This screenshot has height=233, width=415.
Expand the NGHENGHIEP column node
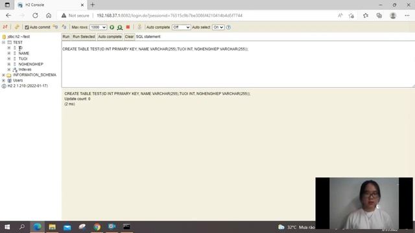coord(9,64)
